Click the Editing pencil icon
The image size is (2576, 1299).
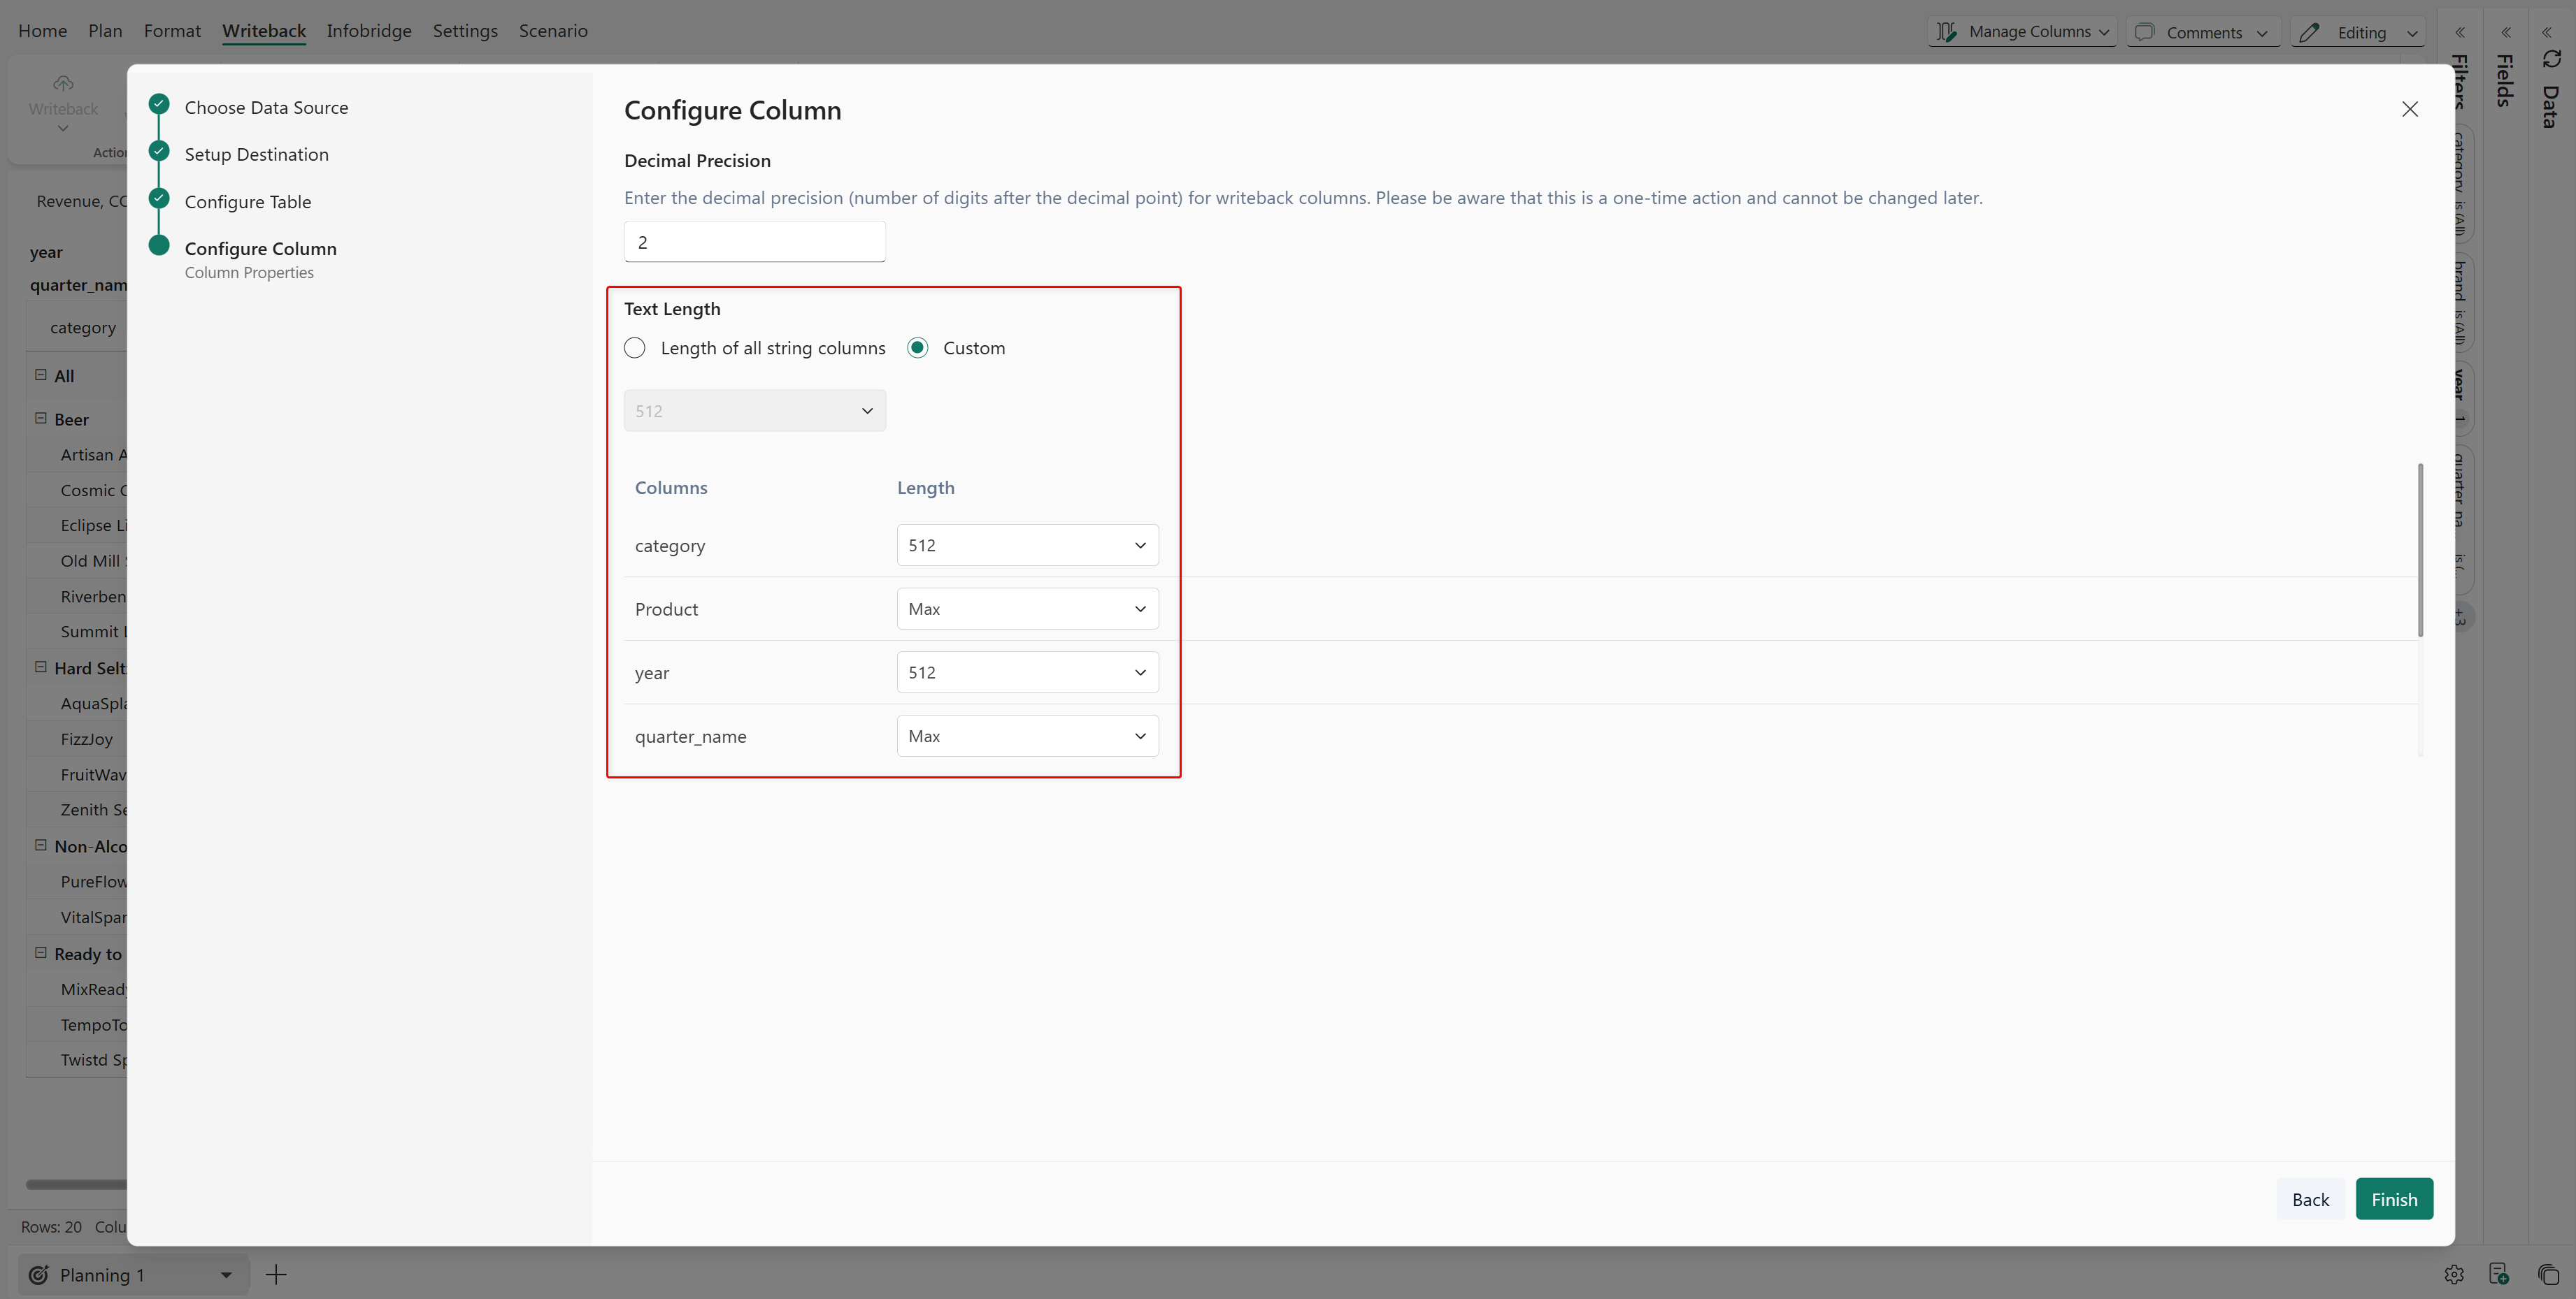[2309, 32]
